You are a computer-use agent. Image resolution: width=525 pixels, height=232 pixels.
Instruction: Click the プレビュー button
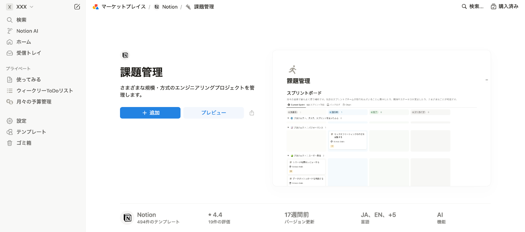[x=214, y=113]
